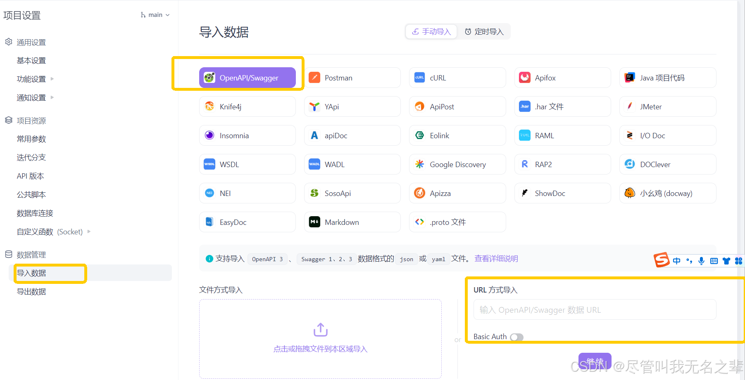
Task: Select Markdown import format
Action: tap(352, 222)
